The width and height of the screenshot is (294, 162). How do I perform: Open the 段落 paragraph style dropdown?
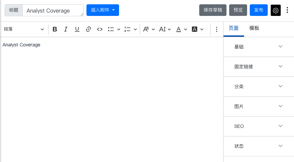24,29
